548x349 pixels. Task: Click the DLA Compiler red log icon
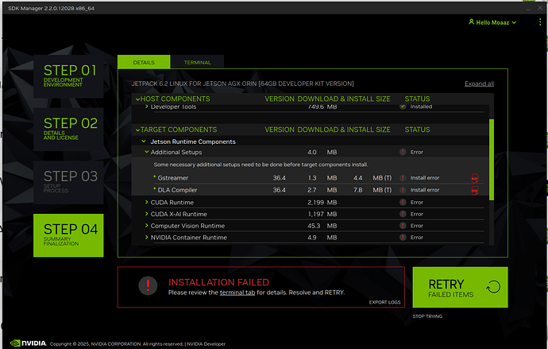[x=475, y=191]
